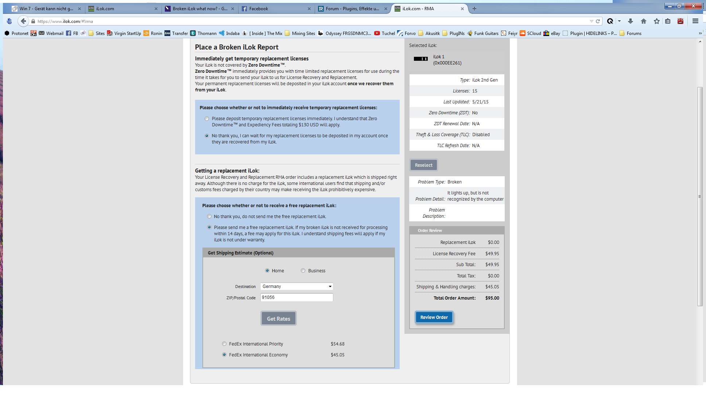This screenshot has width=706, height=399.
Task: Open the SPON bookmark icon
Action: [34, 33]
